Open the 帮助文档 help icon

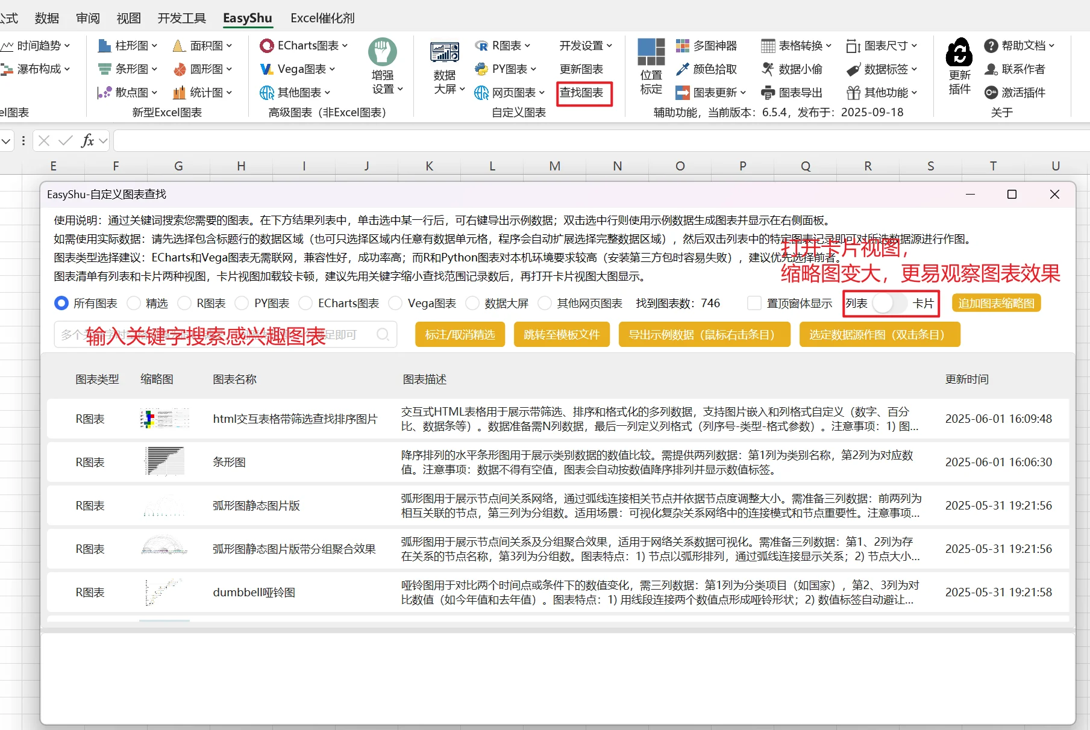click(x=991, y=46)
